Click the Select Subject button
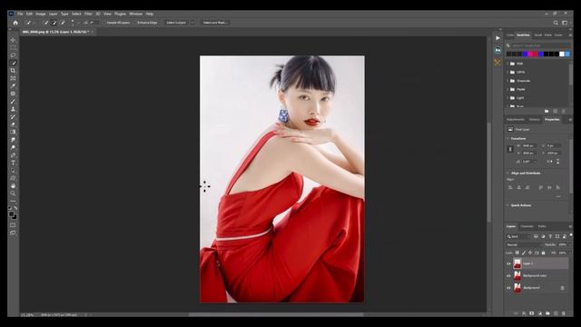 [176, 23]
